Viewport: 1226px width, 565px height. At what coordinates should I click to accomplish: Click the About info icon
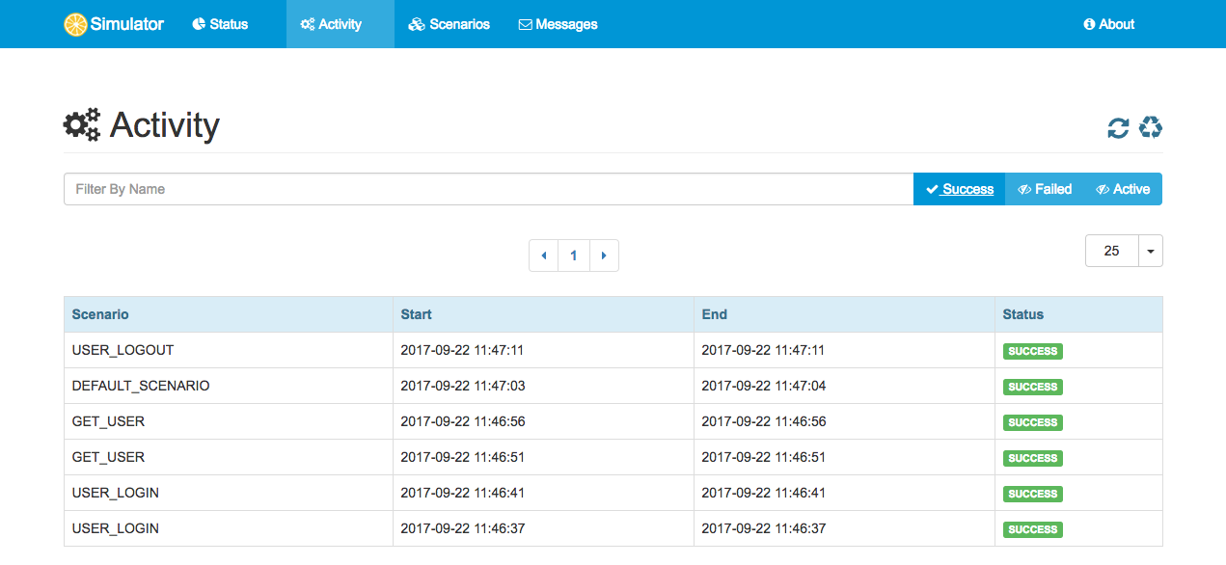tap(1089, 24)
